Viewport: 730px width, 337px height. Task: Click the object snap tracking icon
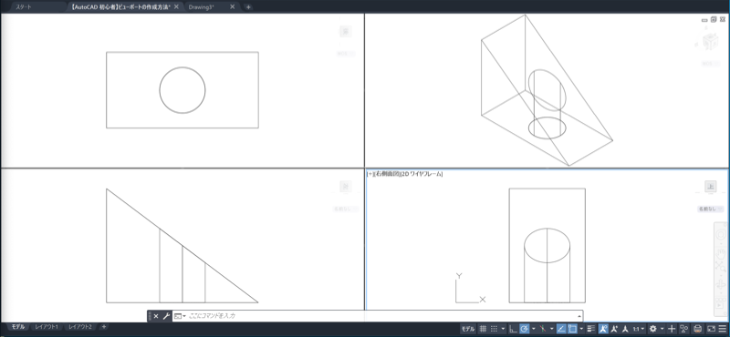pos(560,329)
